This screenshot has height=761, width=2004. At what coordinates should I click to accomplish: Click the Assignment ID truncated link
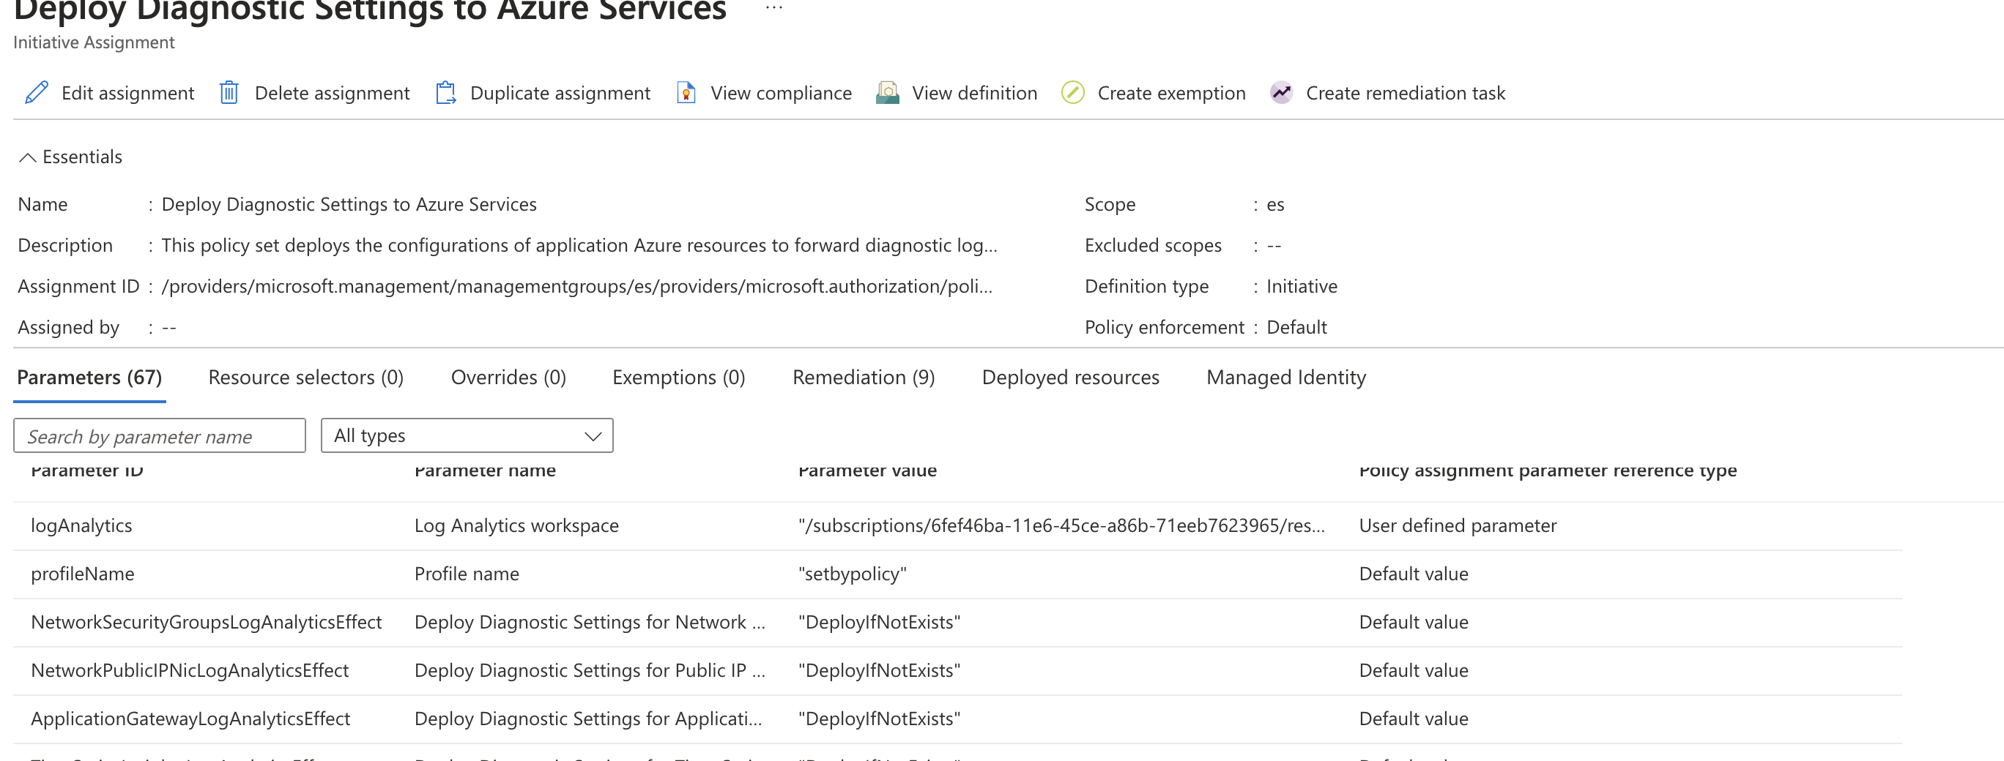[576, 285]
